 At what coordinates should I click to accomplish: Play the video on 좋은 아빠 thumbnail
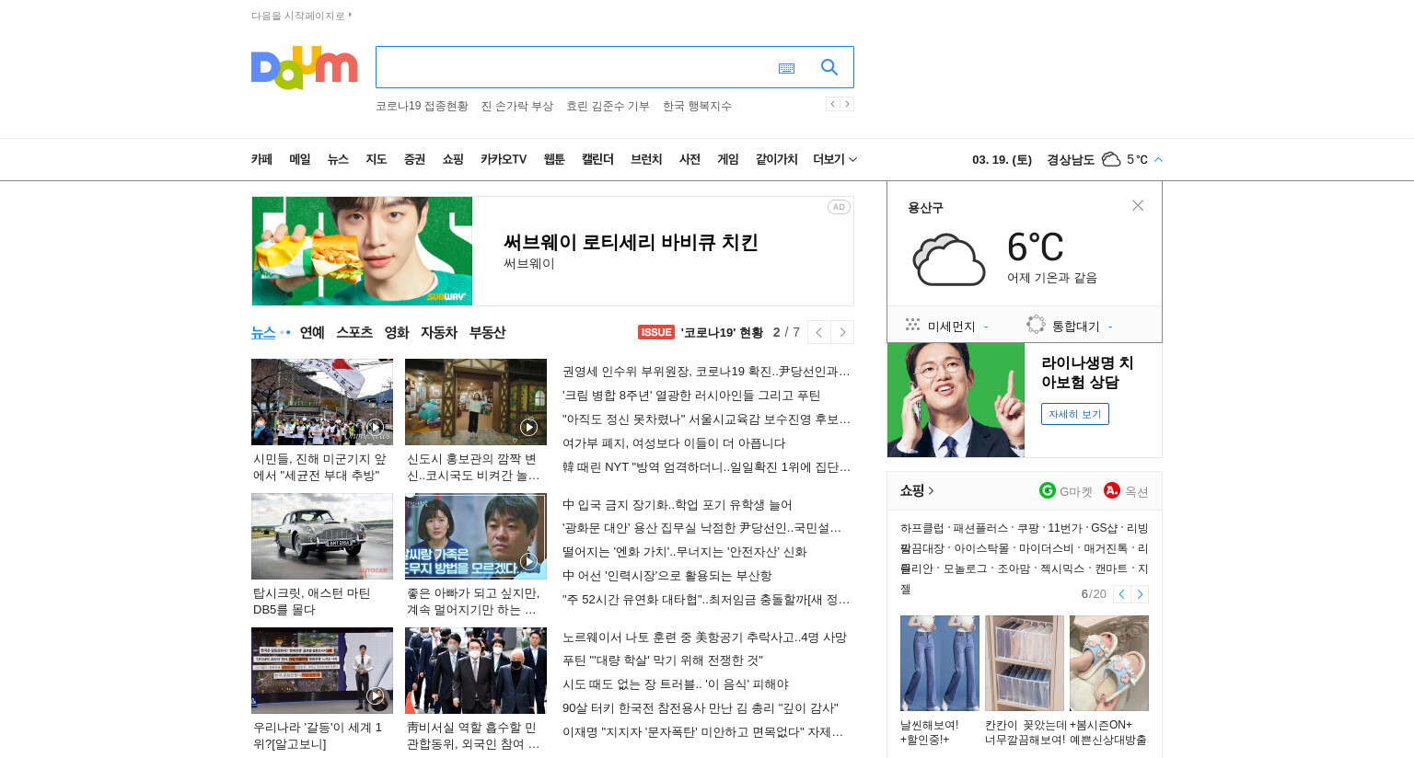tap(528, 561)
